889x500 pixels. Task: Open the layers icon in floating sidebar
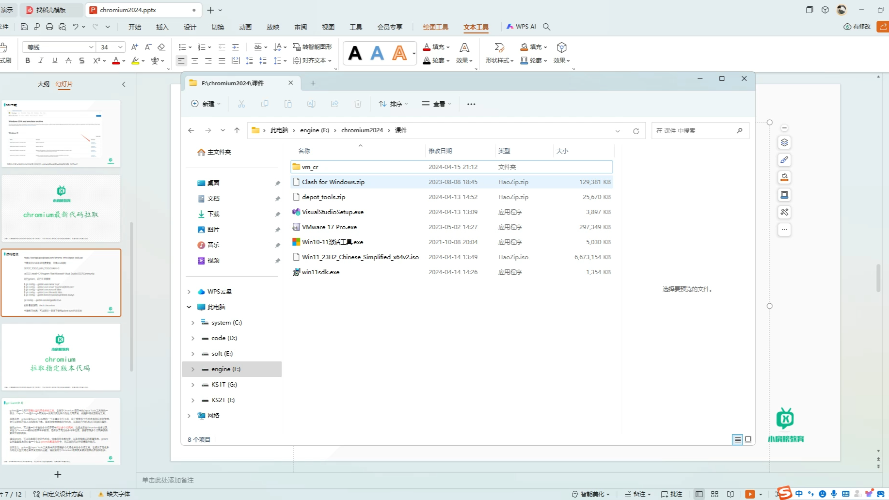(x=784, y=142)
